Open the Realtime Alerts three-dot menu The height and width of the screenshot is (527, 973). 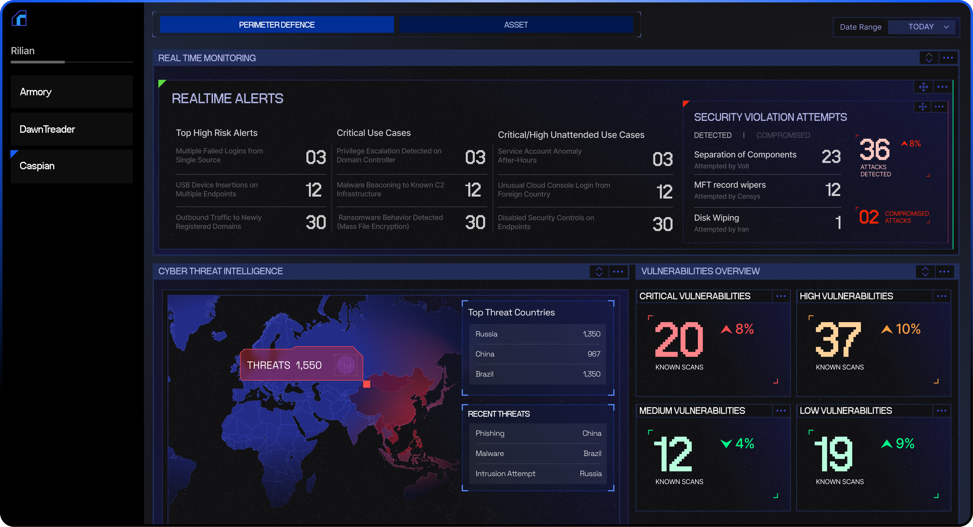(942, 87)
